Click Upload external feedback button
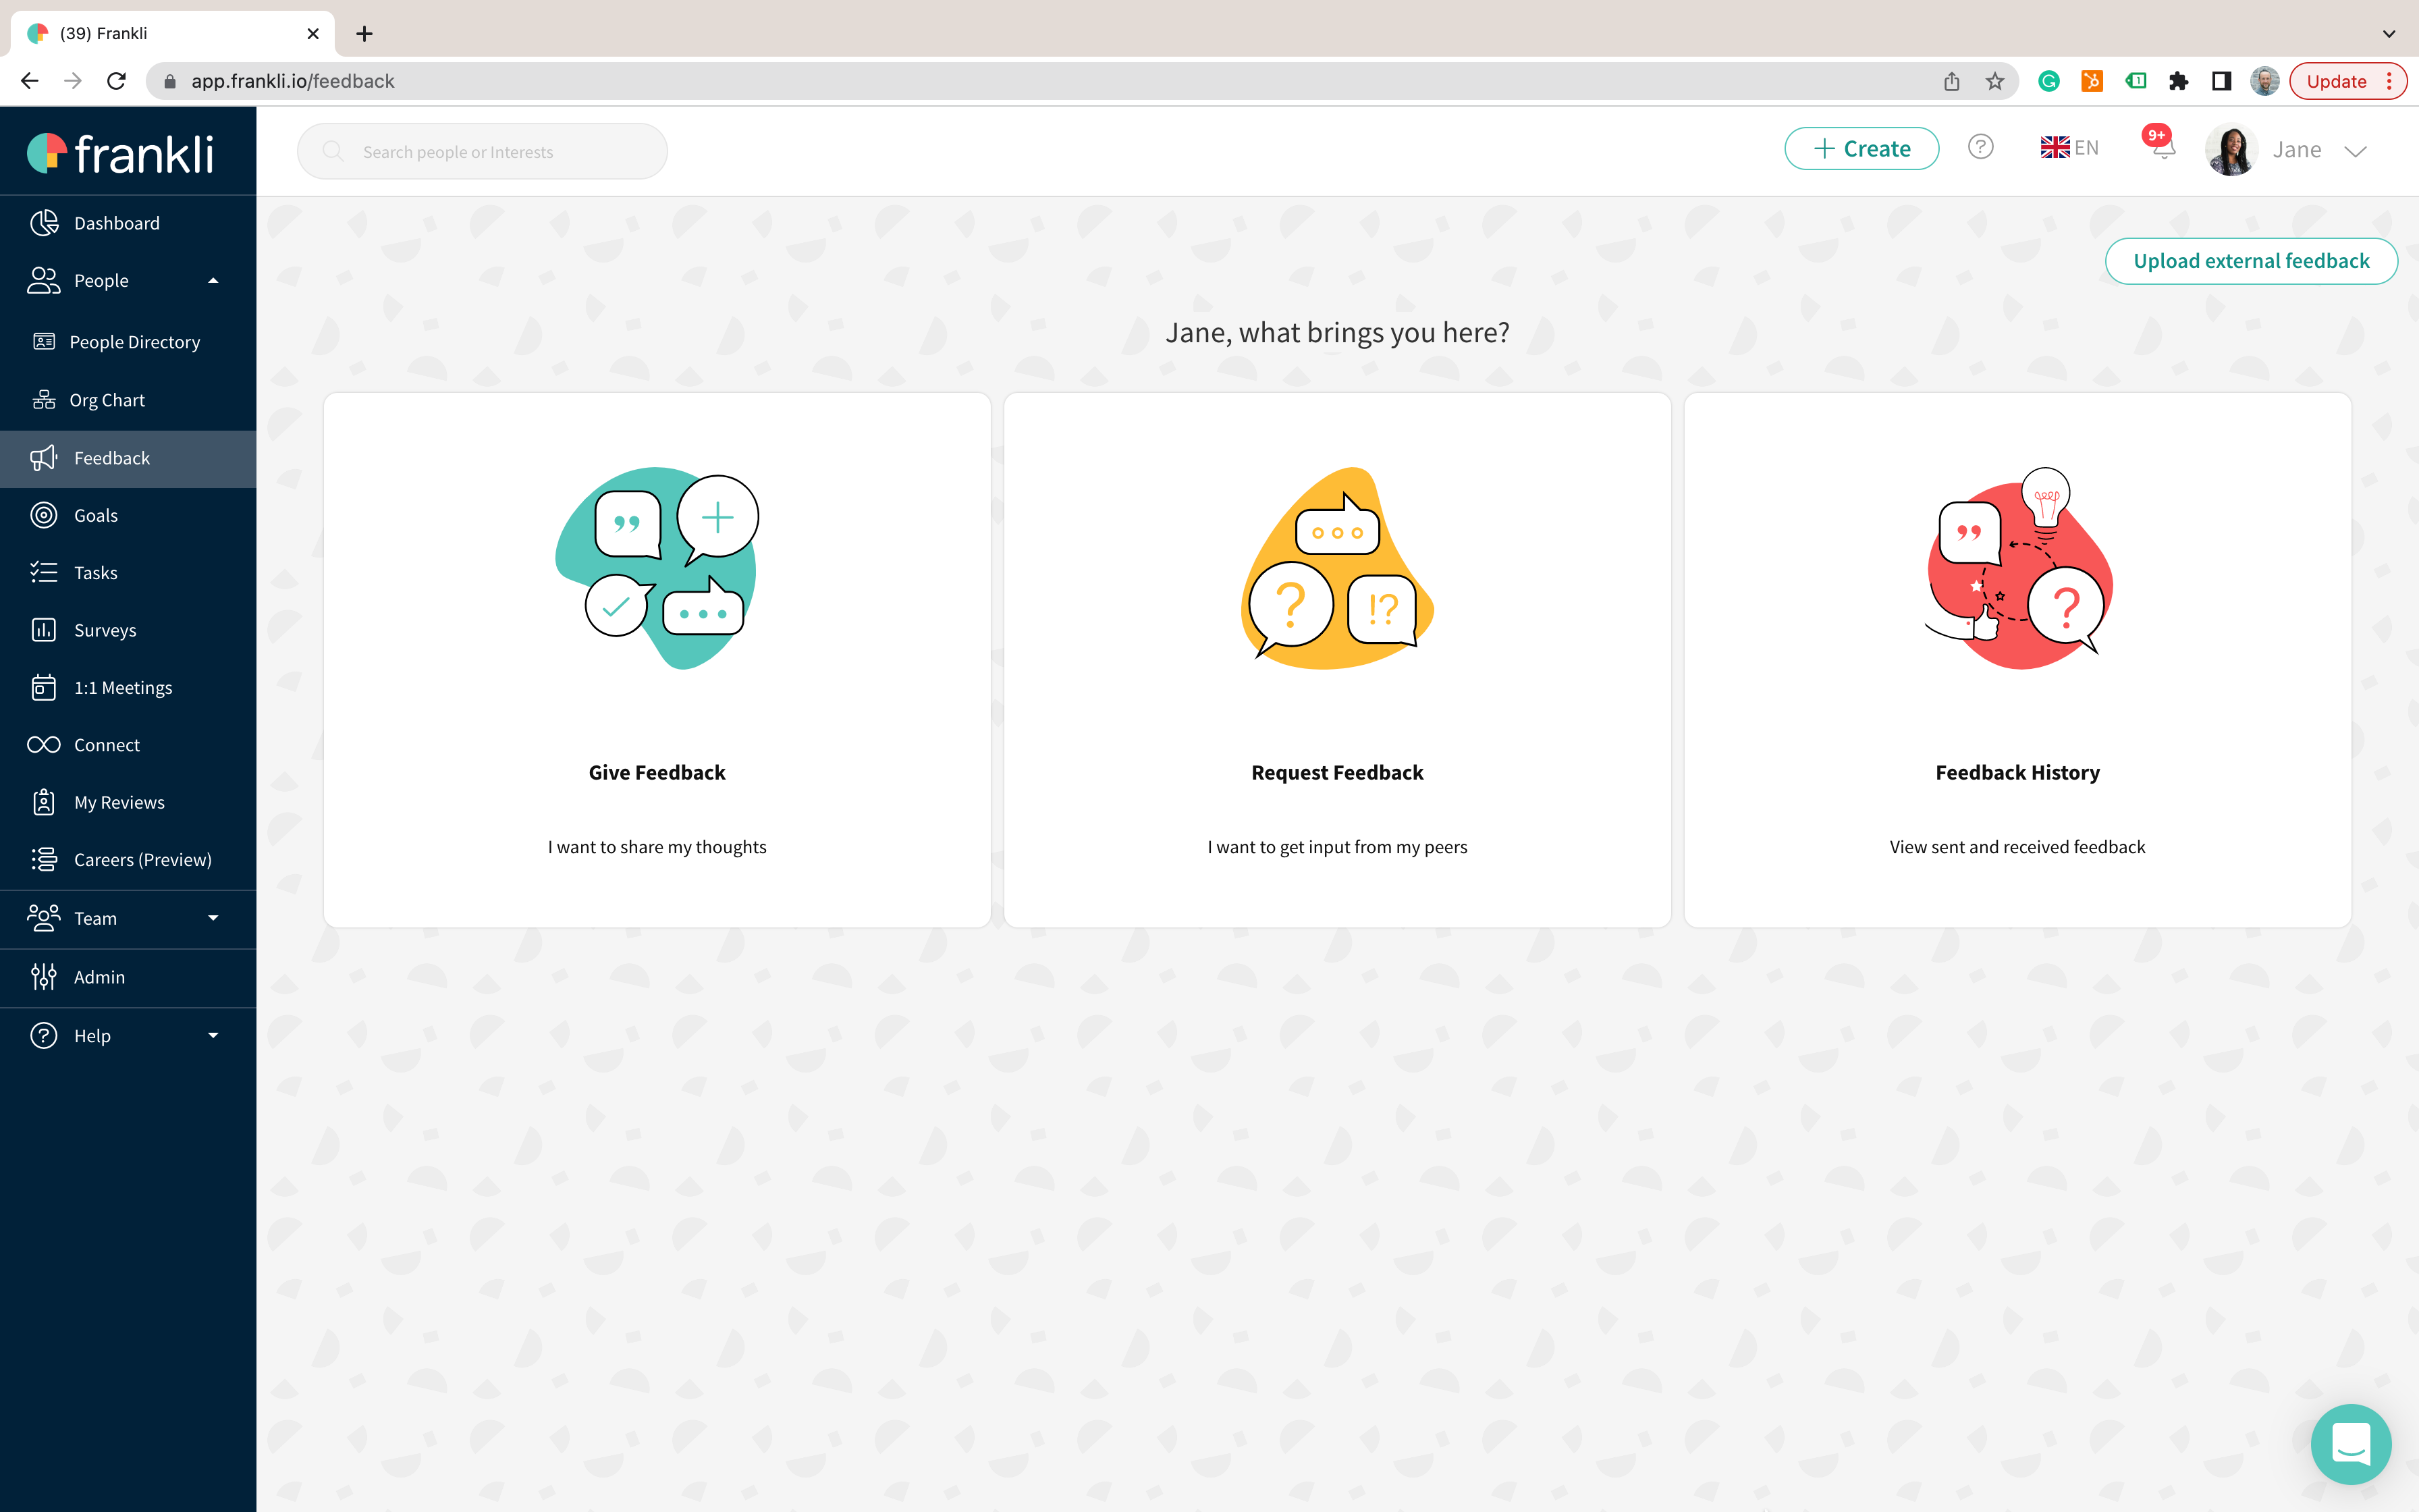The width and height of the screenshot is (2419, 1512). (x=2251, y=261)
